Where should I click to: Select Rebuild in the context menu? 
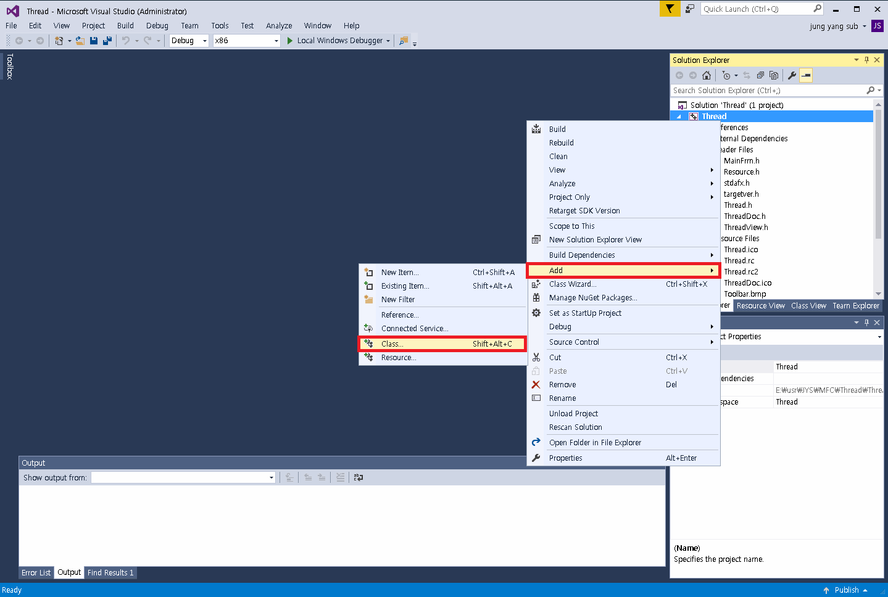623,143
